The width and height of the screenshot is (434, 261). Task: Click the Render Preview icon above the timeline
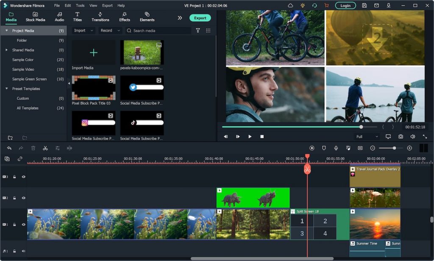[312, 148]
